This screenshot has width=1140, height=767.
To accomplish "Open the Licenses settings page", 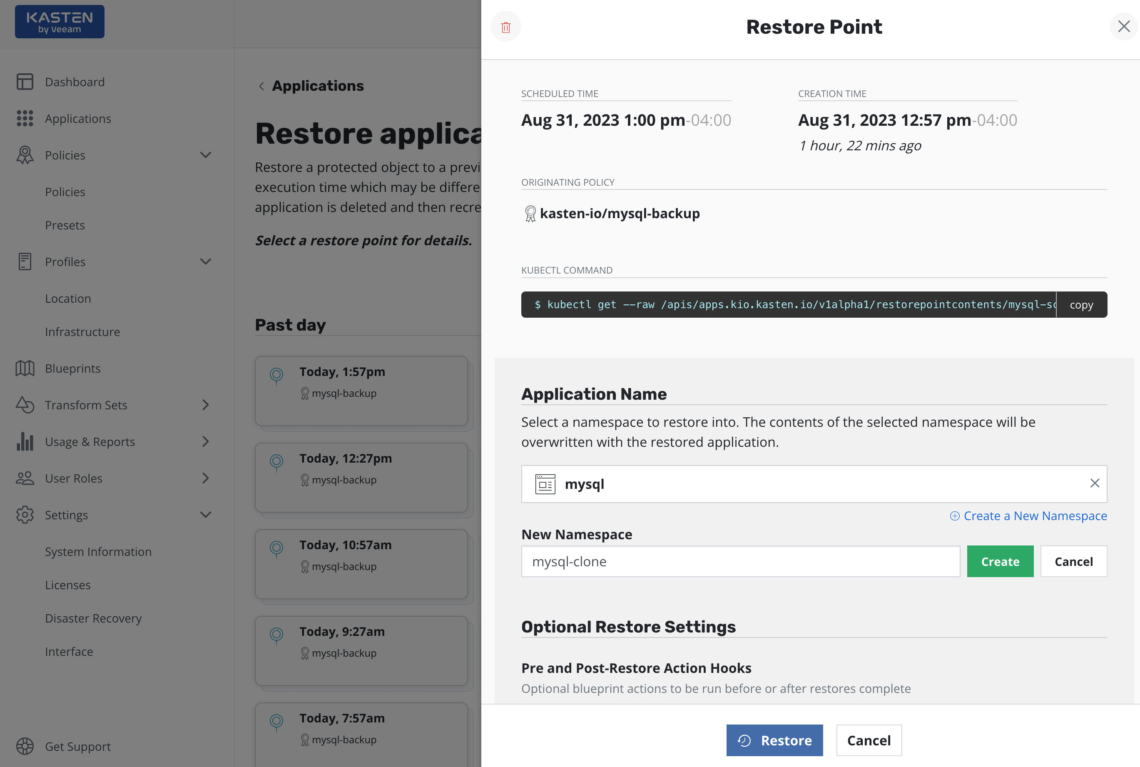I will (67, 585).
